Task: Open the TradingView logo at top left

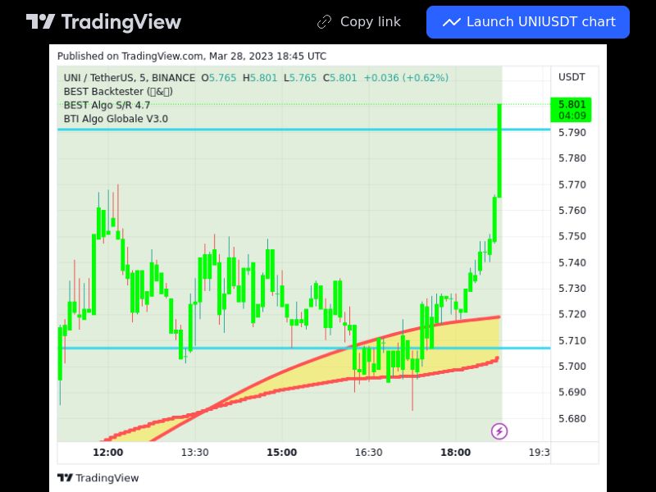Action: pyautogui.click(x=103, y=22)
